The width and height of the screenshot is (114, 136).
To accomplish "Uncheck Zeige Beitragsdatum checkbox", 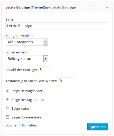I will tap(7, 100).
